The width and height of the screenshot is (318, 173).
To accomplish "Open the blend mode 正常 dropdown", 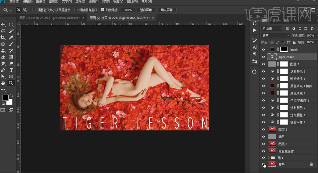I will coord(275,36).
